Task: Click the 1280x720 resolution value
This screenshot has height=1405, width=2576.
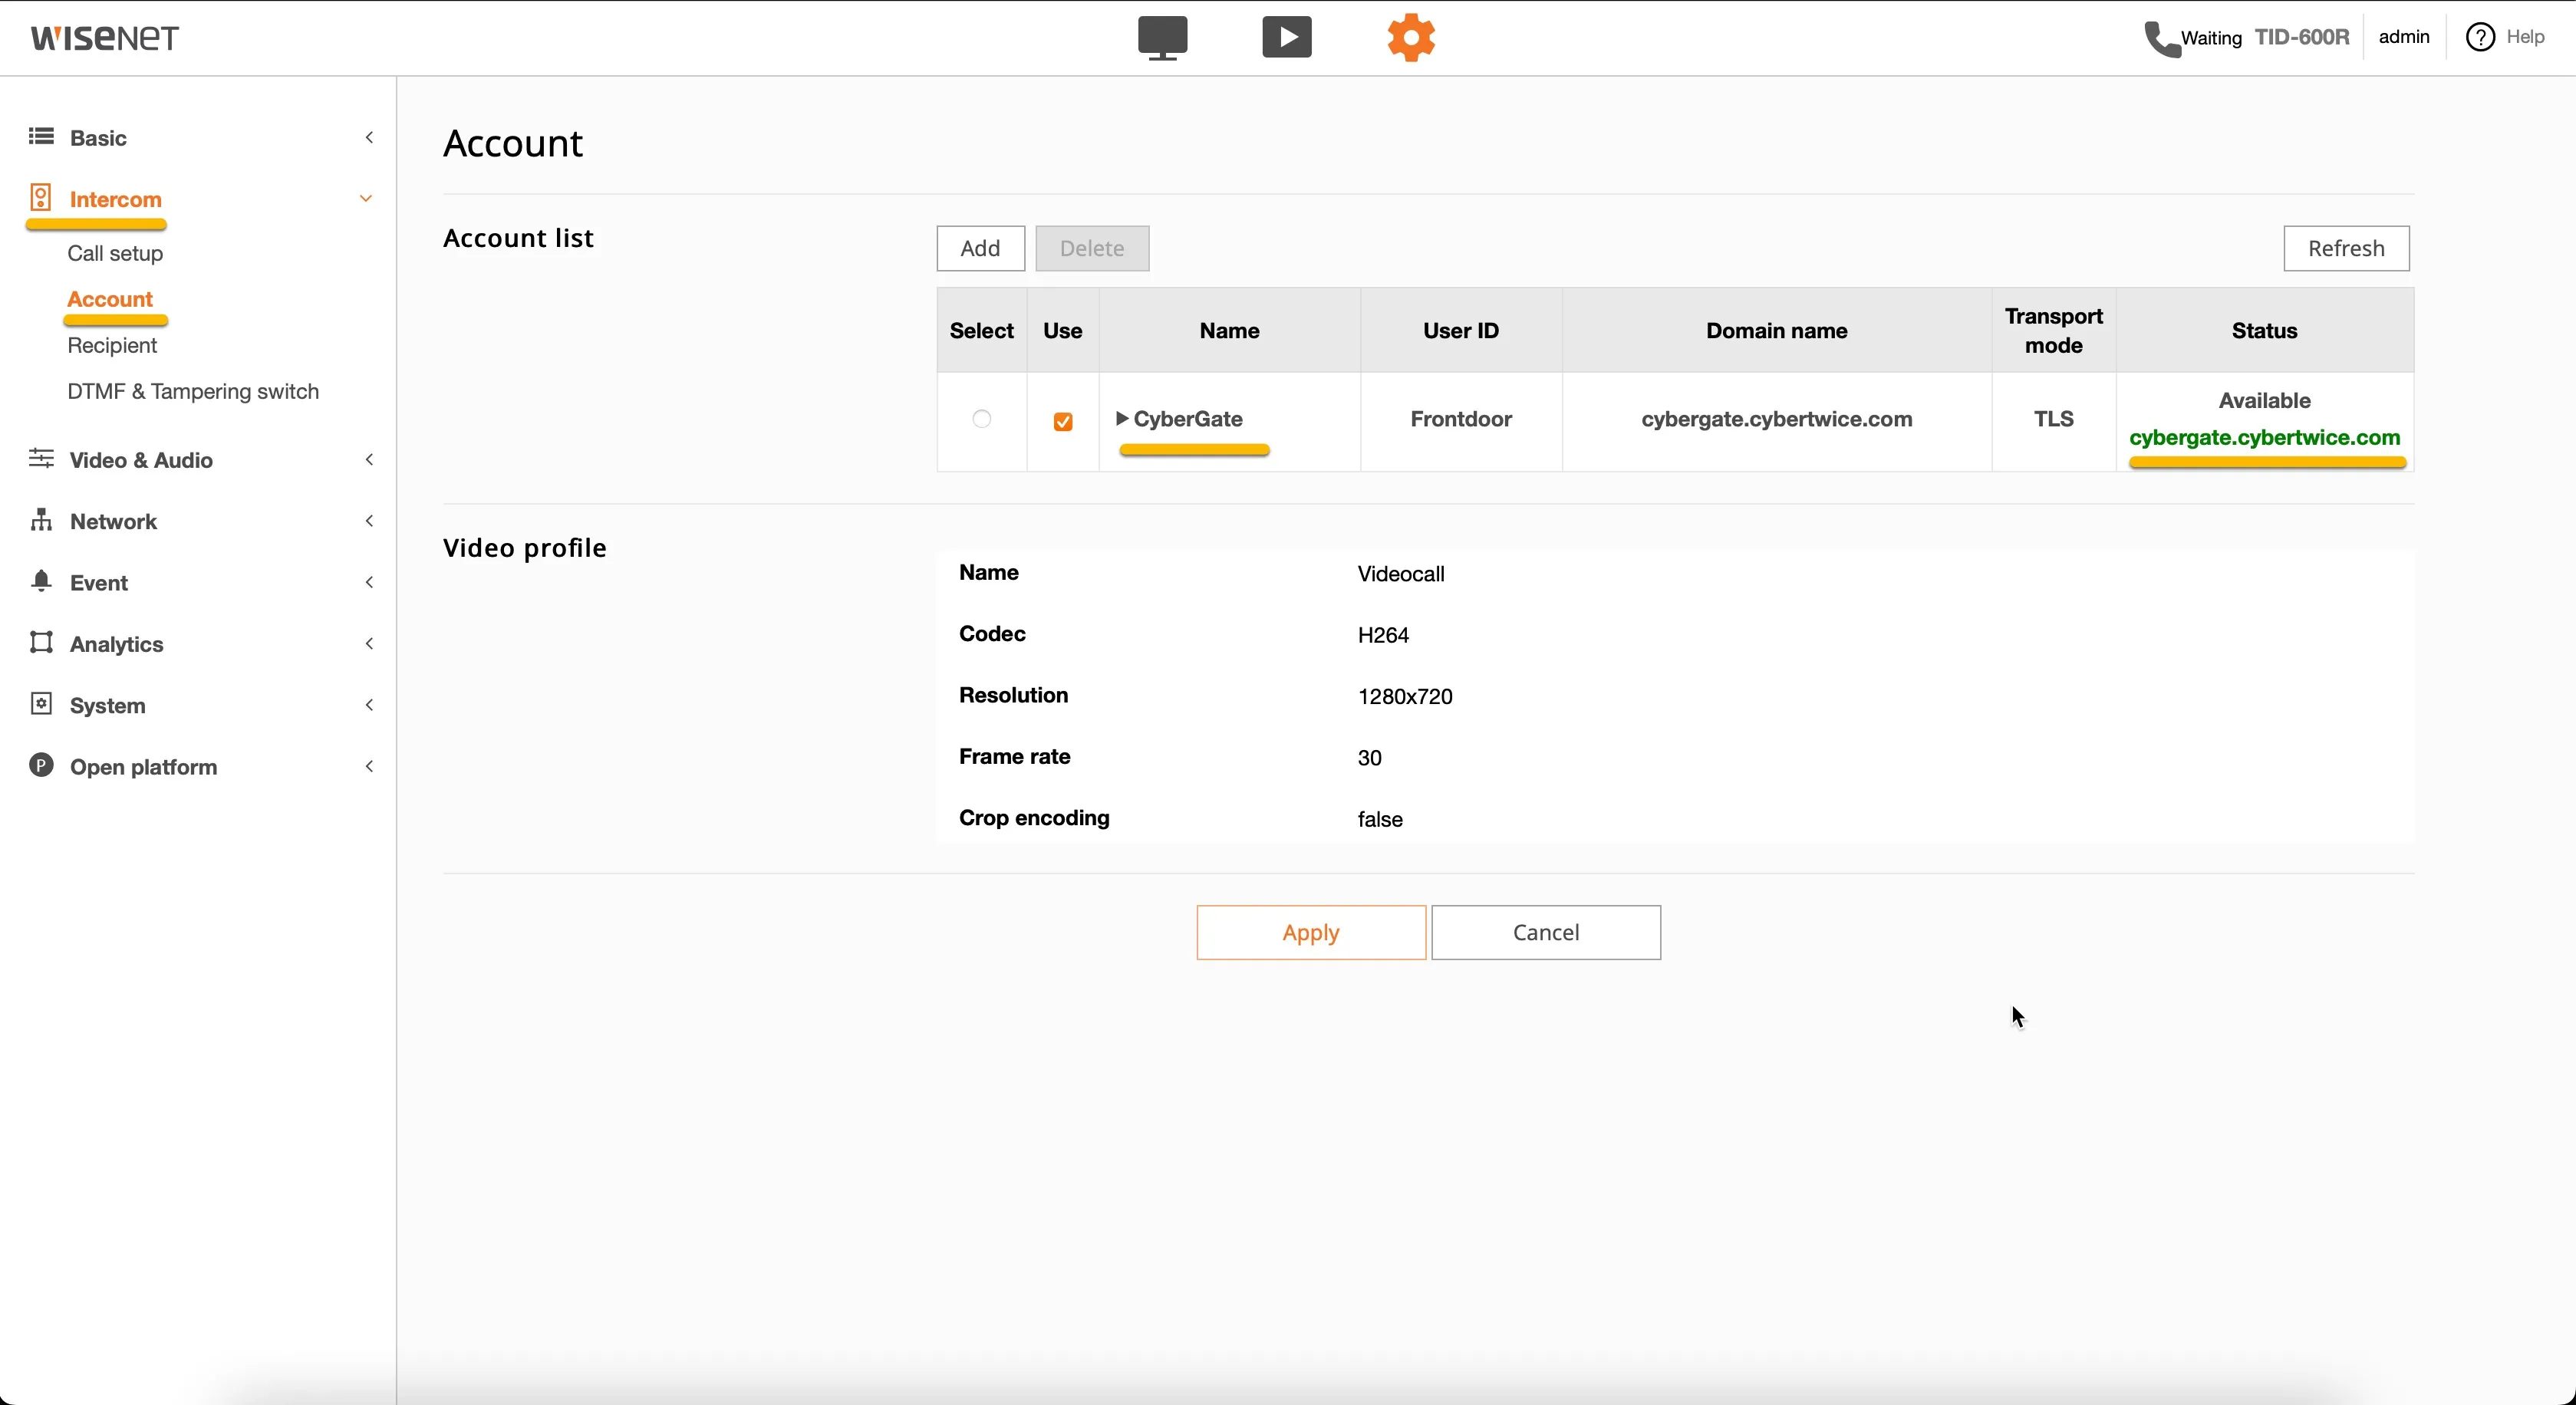Action: 1405,696
